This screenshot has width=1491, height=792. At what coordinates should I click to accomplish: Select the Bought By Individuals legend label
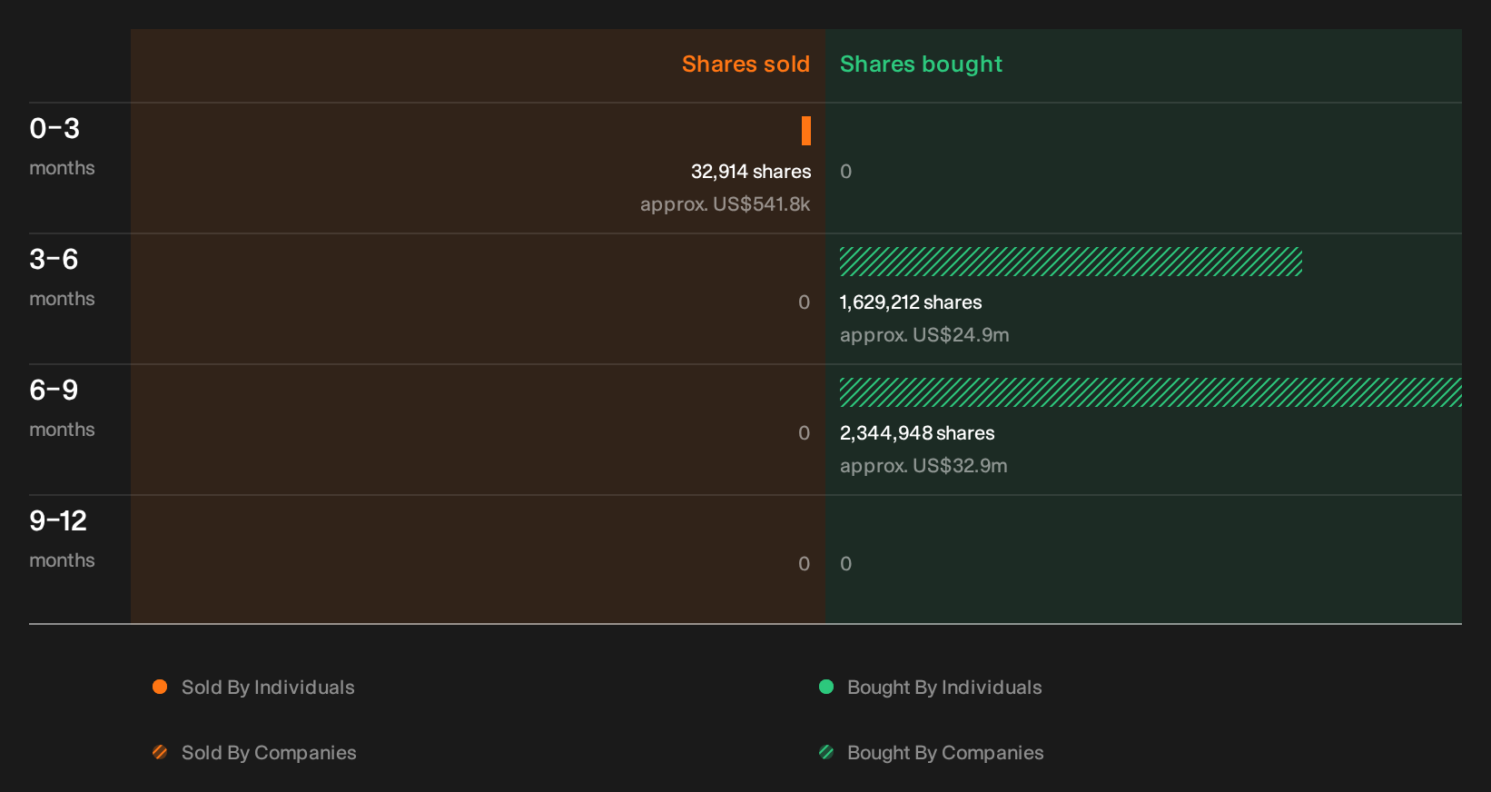coord(944,688)
